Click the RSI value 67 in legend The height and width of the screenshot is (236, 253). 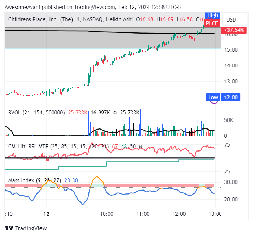pyautogui.click(x=115, y=147)
